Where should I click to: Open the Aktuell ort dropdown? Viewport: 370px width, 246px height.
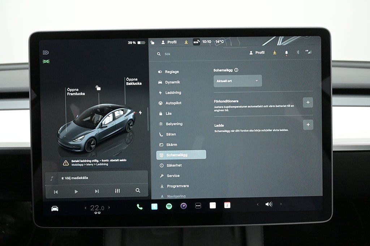(x=237, y=81)
